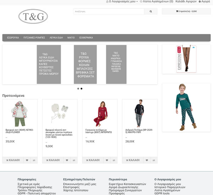Open Γυναικεία πιτζάμα product image

coord(100,114)
